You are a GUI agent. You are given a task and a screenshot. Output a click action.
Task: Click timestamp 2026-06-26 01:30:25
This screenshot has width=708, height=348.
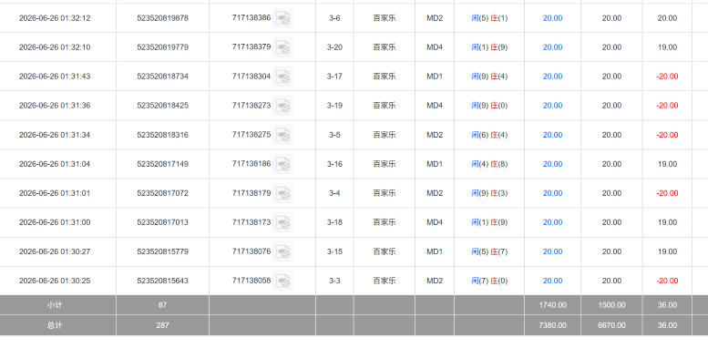pos(55,281)
